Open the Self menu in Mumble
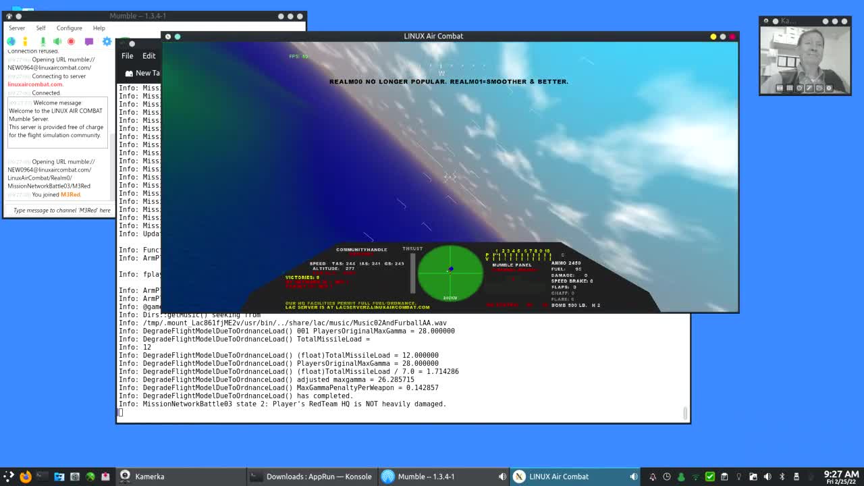 [x=40, y=28]
